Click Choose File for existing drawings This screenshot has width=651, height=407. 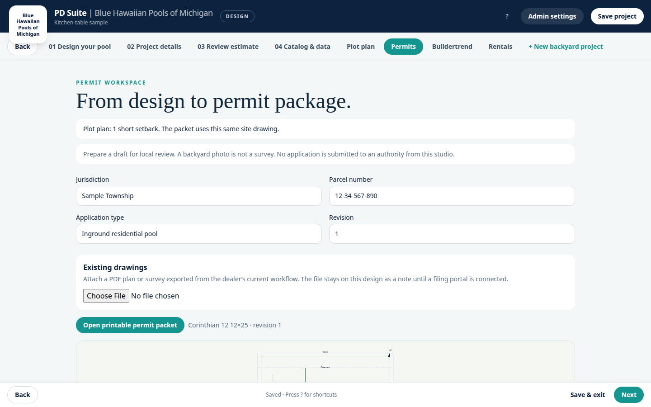106,296
